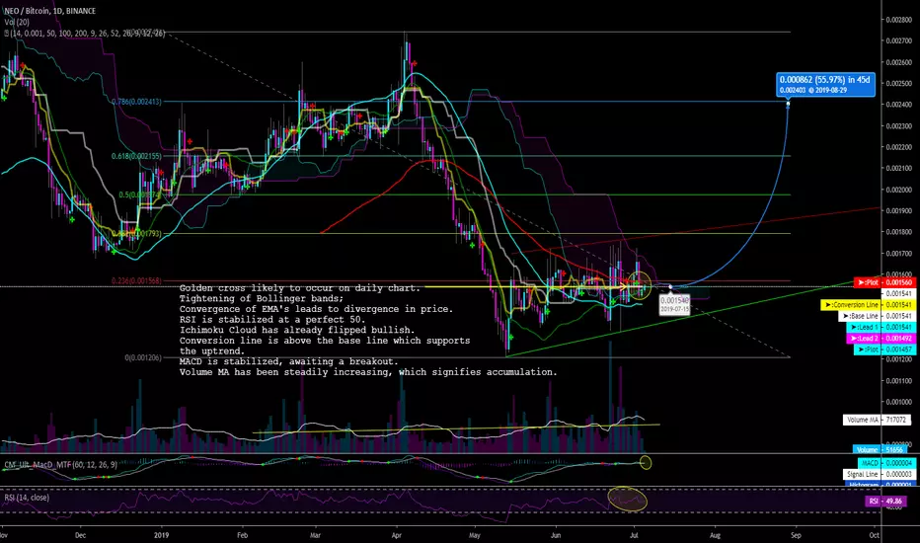Click the 'Convergence of EMA's leads to divergence' line
The image size is (920, 543).
pyautogui.click(x=316, y=309)
